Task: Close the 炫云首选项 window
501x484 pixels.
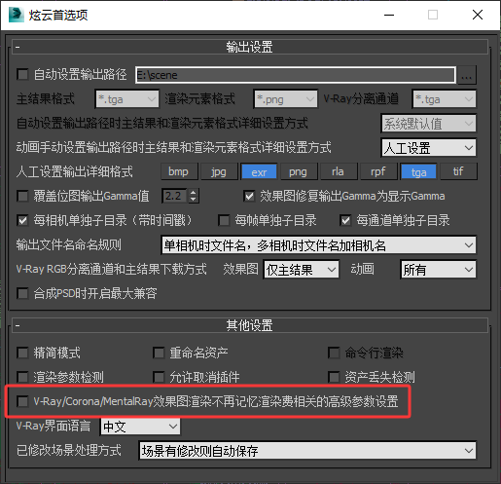Action: (x=478, y=15)
